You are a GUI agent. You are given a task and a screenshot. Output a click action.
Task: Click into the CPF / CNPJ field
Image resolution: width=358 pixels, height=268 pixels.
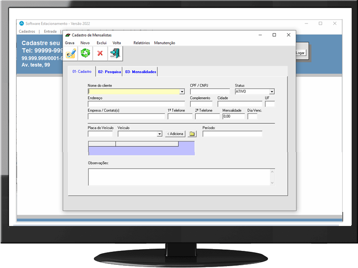coord(210,91)
